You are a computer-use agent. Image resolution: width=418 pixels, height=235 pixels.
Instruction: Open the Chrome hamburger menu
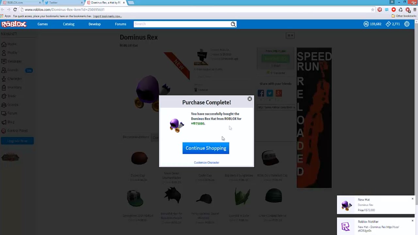(414, 10)
